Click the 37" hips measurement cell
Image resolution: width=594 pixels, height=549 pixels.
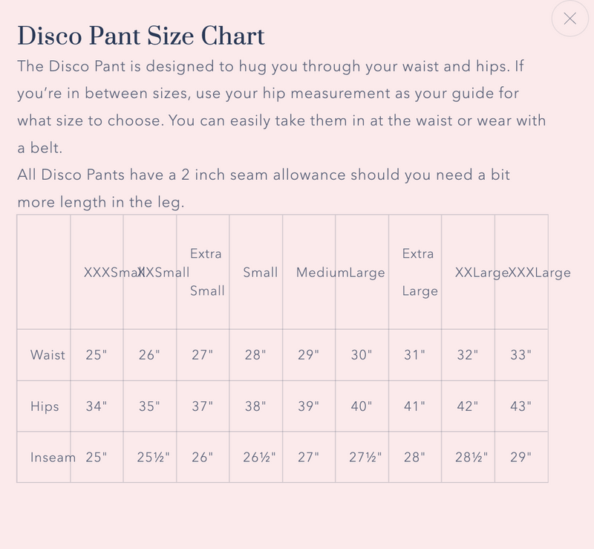[202, 406]
